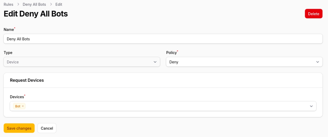Image resolution: width=328 pixels, height=137 pixels.
Task: Click the Devices field chevron arrow
Action: tap(311, 106)
